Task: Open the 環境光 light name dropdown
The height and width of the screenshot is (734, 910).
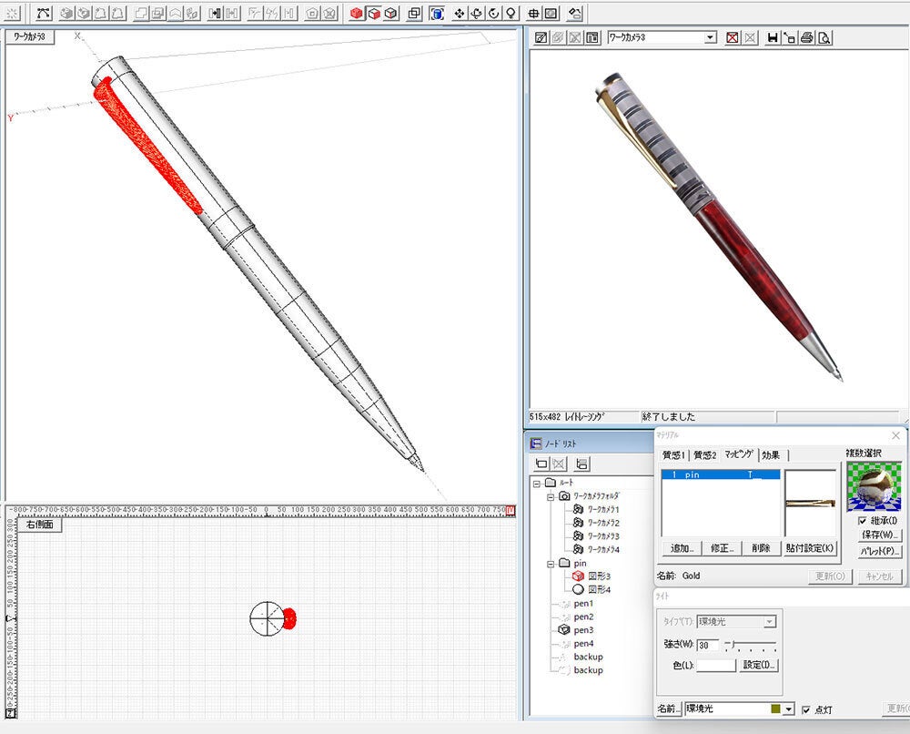Action: pyautogui.click(x=788, y=709)
